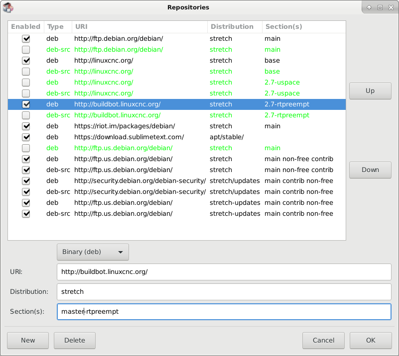Select the https://download.sublimetext.com/ URI row
The height and width of the screenshot is (356, 399).
coord(129,137)
